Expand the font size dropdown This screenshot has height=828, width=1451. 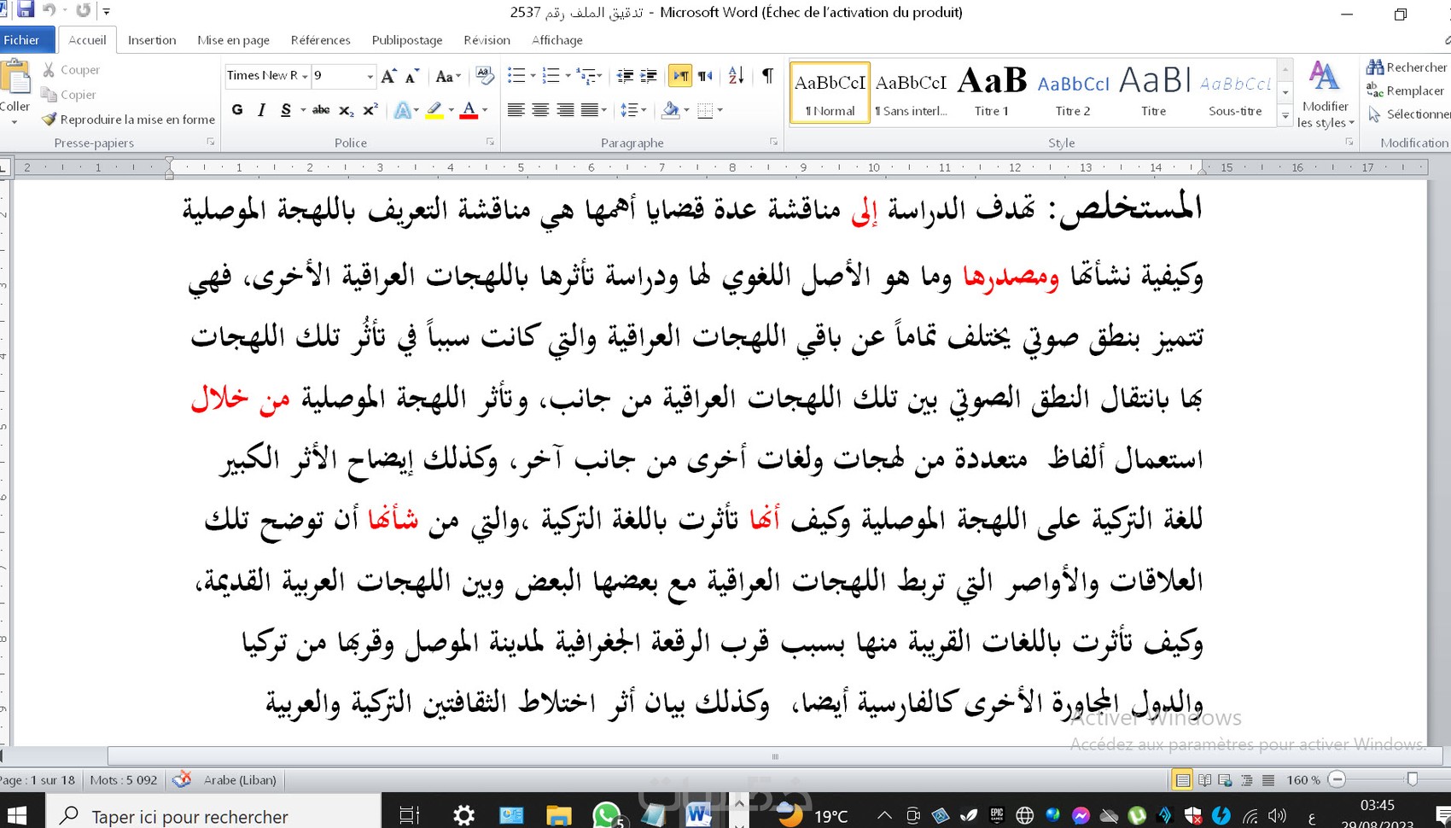tap(370, 76)
